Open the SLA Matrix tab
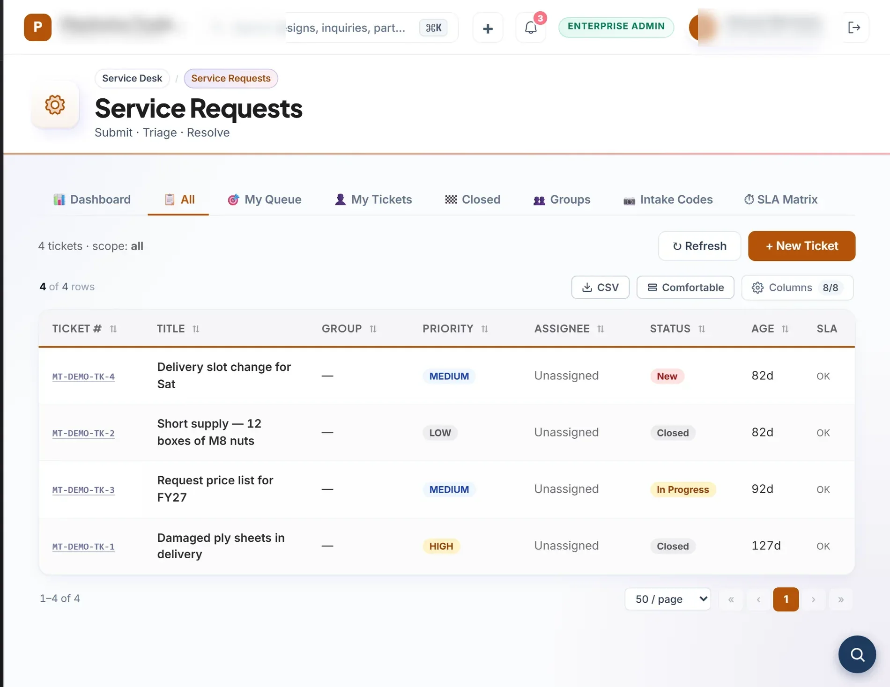Screen dimensions: 890x687 (781, 199)
